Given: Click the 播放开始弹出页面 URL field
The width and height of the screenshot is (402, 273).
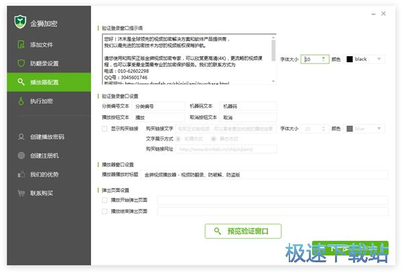Looking at the screenshot, I should pyautogui.click(x=273, y=200).
